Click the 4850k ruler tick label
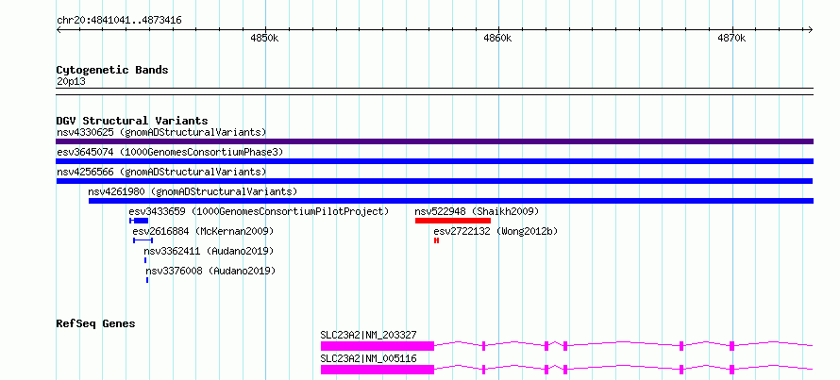The height and width of the screenshot is (380, 840). (x=264, y=39)
